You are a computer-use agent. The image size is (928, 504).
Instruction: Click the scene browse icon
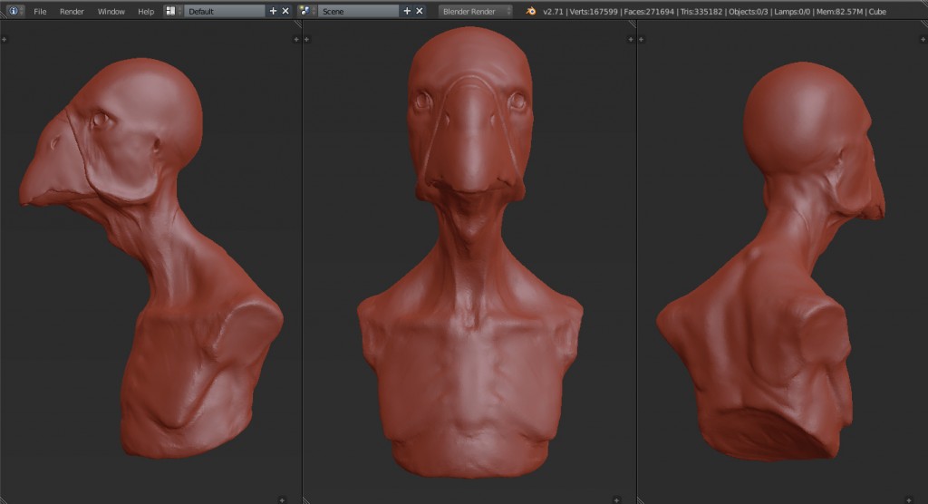[x=306, y=11]
